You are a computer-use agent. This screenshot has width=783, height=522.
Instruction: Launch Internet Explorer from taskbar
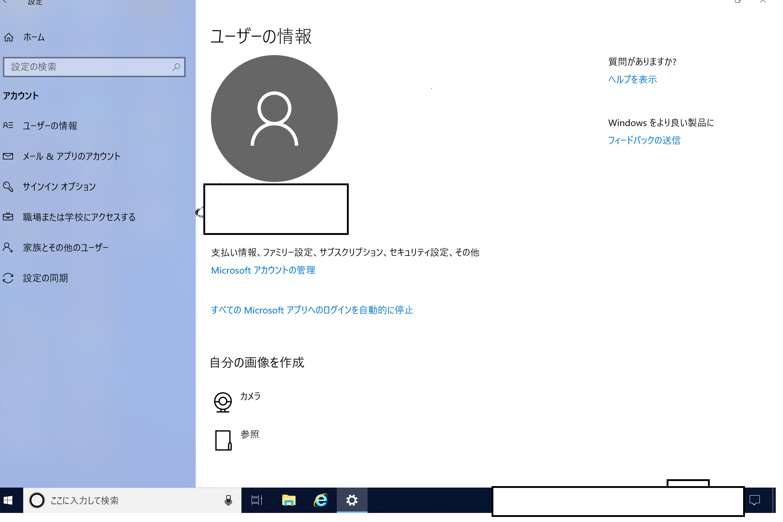pyautogui.click(x=320, y=501)
